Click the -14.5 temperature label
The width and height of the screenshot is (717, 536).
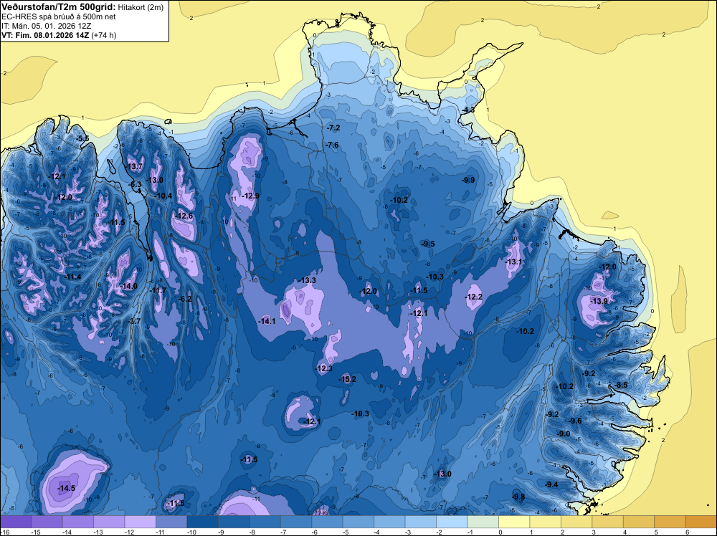pos(66,488)
